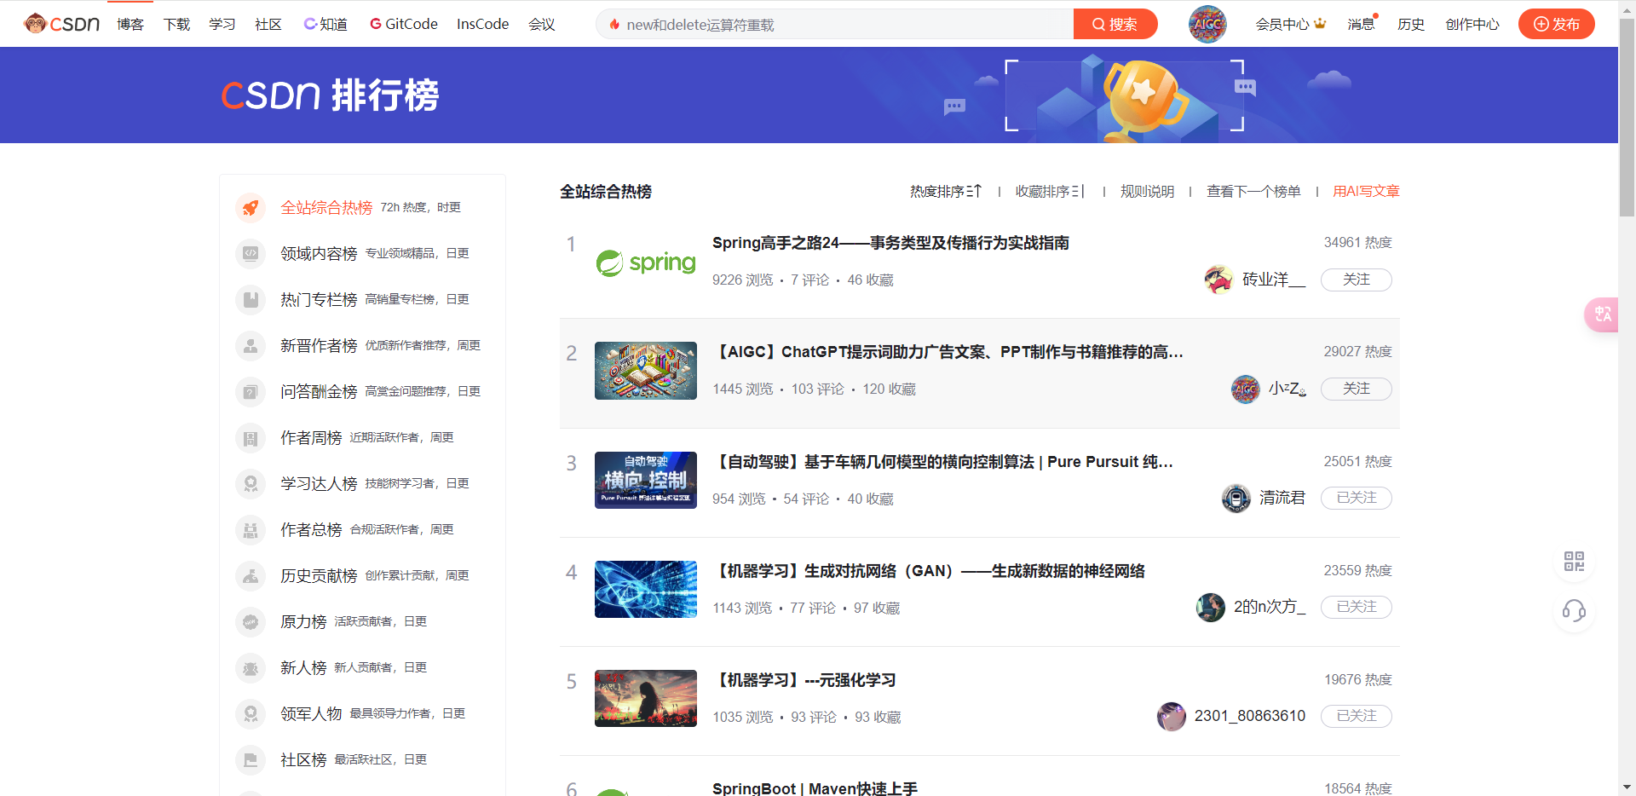Toggle 已关注 for author 2301_80863610

pyautogui.click(x=1356, y=716)
